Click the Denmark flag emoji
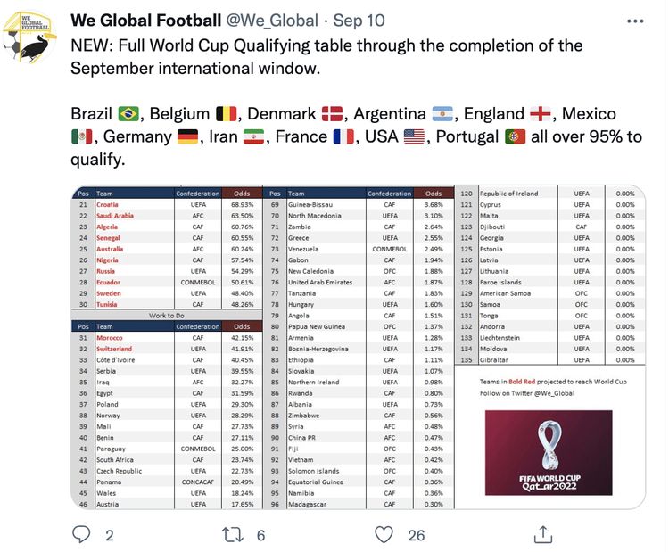669x552 pixels. click(x=332, y=114)
